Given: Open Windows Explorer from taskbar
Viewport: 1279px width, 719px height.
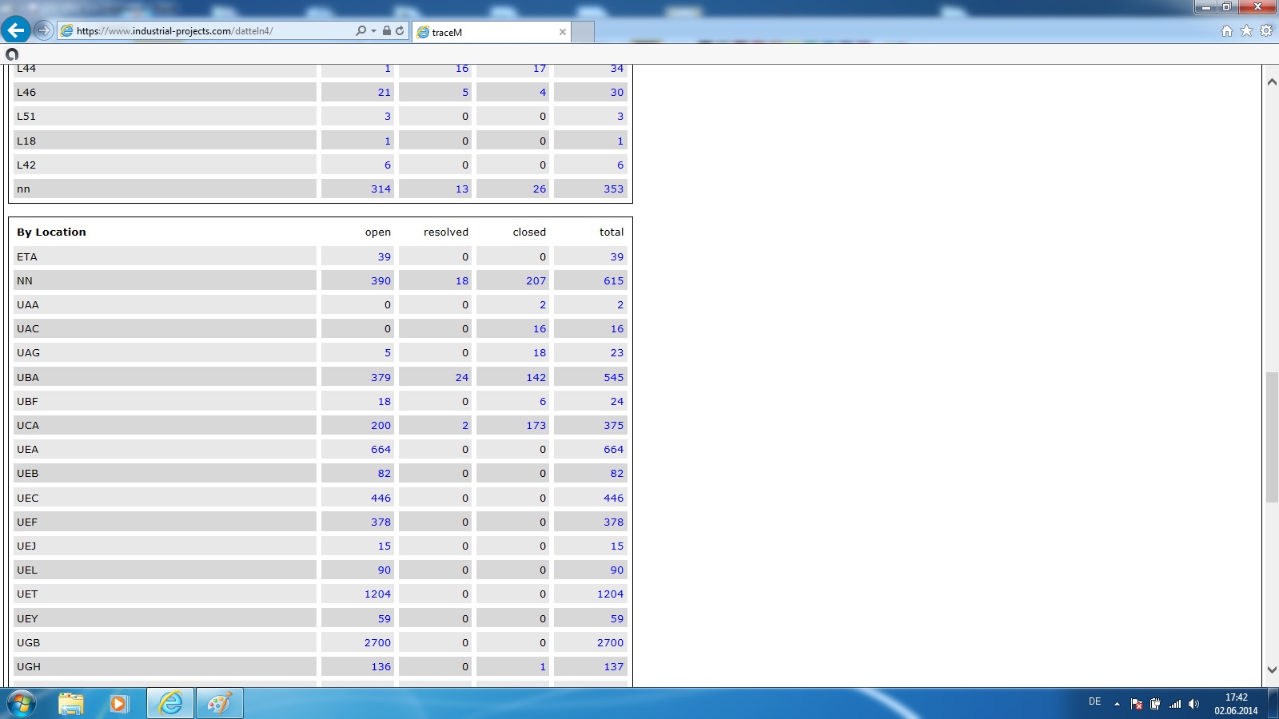Looking at the screenshot, I should pos(71,704).
